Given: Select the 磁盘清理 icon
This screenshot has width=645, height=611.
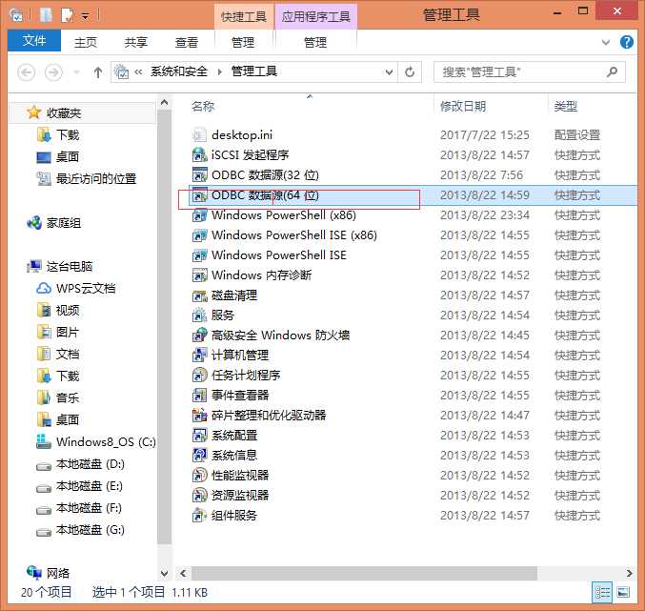Looking at the screenshot, I should 199,295.
